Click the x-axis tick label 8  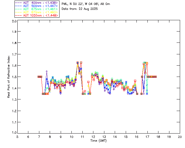50,137
